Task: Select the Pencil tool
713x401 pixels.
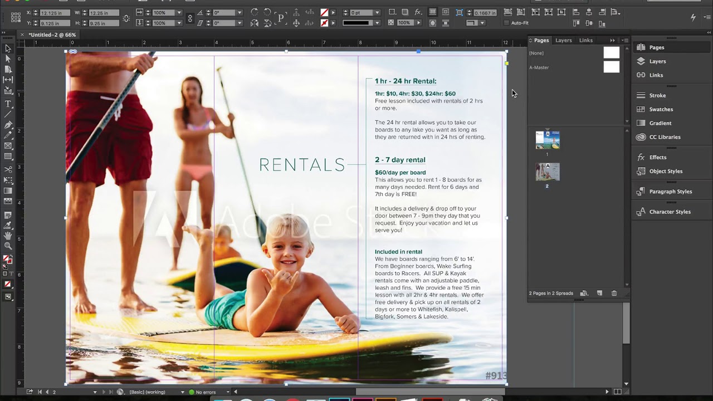Action: tap(8, 135)
